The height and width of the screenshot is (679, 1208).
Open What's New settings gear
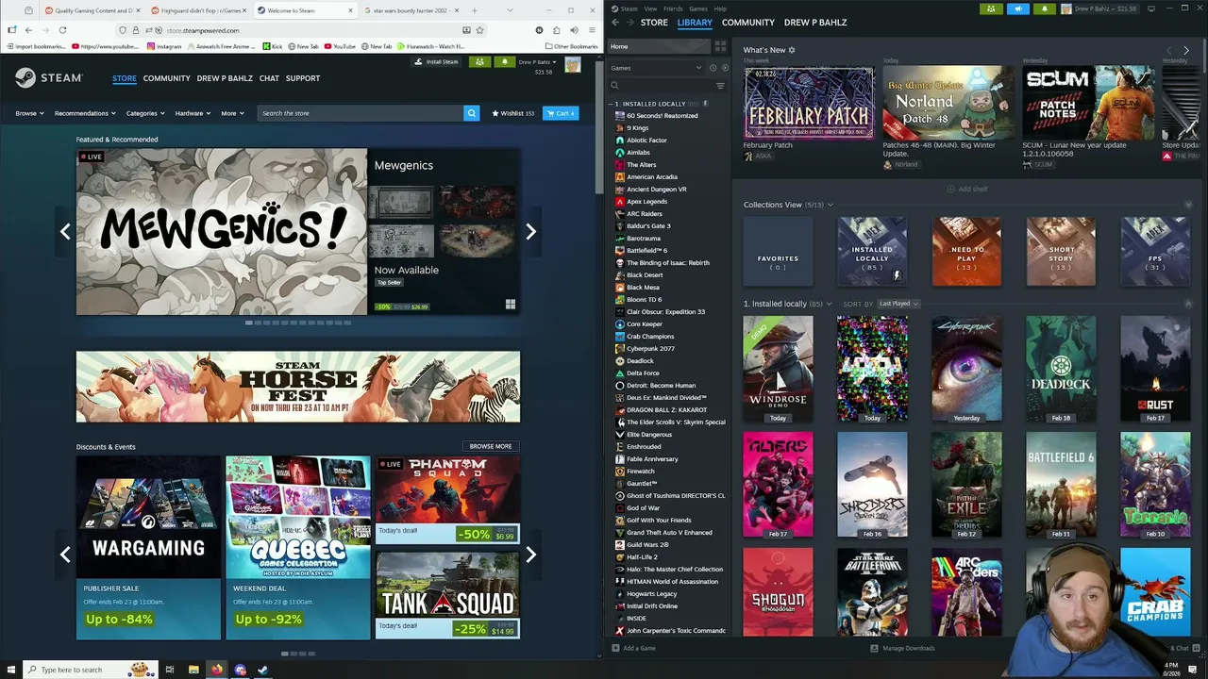[x=792, y=50]
